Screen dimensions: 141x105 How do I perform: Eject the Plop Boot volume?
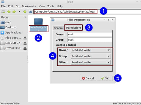(25, 38)
